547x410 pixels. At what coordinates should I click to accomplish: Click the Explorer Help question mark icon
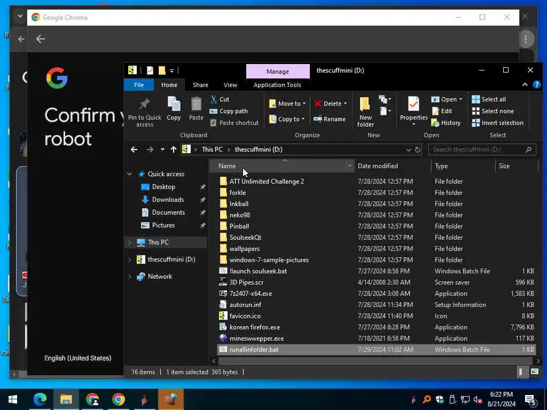click(536, 85)
